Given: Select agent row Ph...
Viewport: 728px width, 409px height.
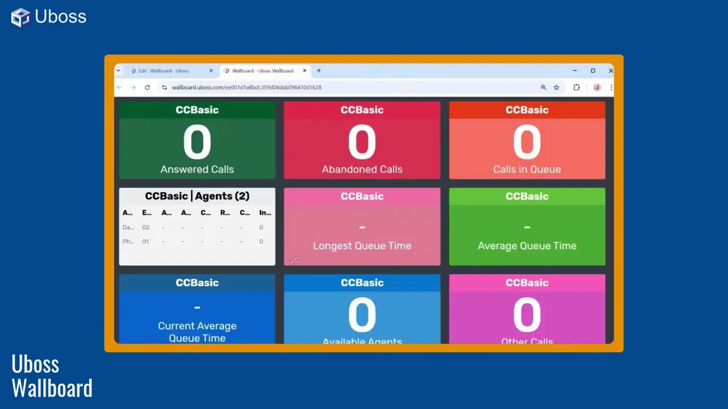Looking at the screenshot, I should click(x=197, y=241).
